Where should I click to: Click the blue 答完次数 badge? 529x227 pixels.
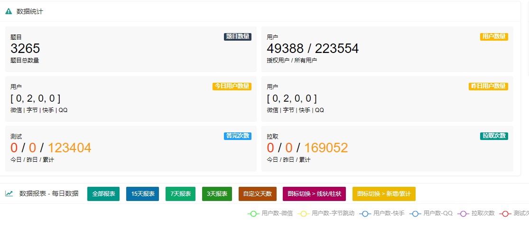click(x=238, y=136)
